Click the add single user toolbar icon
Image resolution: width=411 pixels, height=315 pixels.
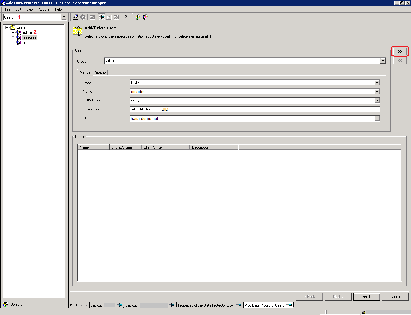click(137, 17)
